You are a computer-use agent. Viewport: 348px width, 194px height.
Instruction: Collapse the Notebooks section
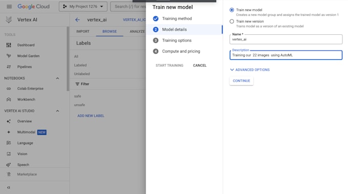[x=57, y=78]
